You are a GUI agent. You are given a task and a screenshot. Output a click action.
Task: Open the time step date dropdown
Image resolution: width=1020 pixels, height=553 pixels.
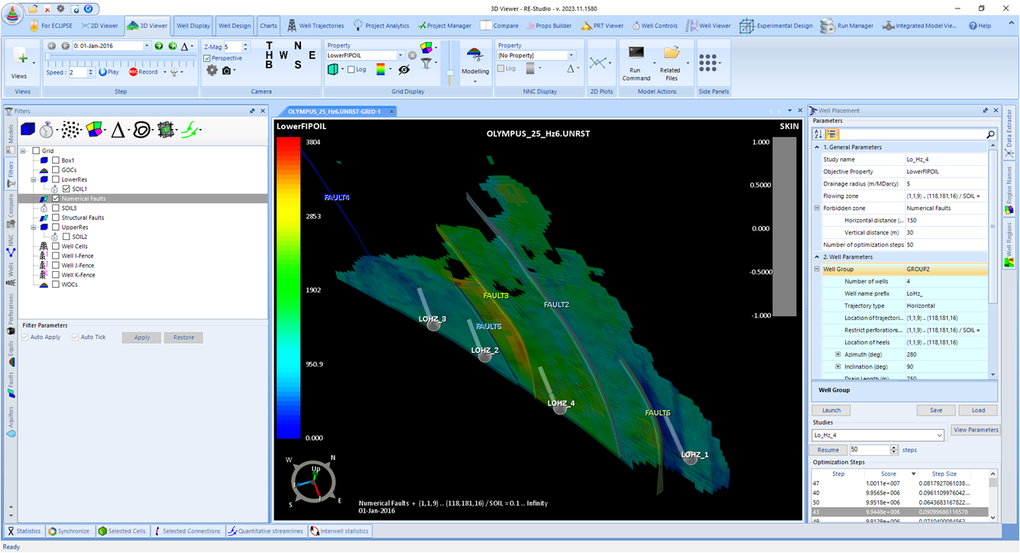147,46
